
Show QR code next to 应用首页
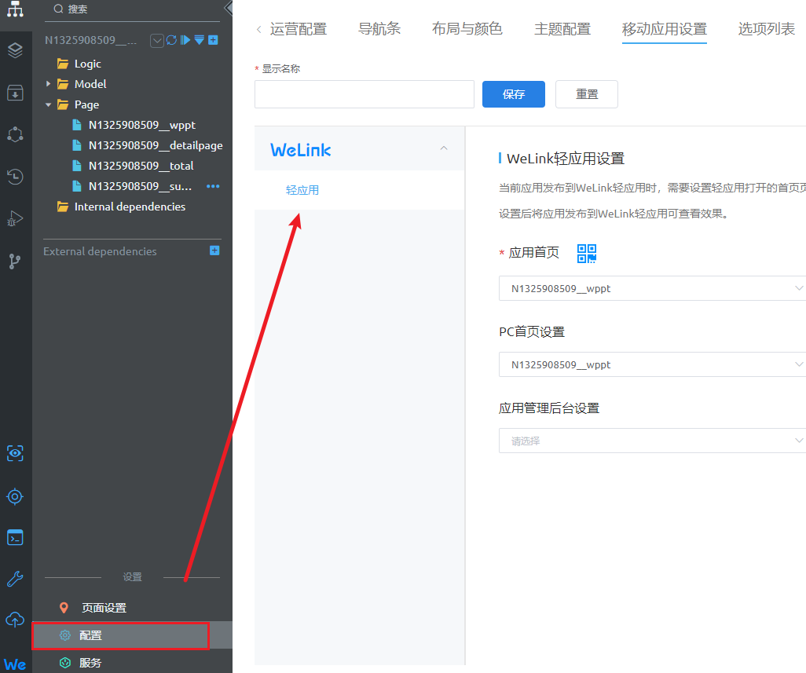pos(585,253)
